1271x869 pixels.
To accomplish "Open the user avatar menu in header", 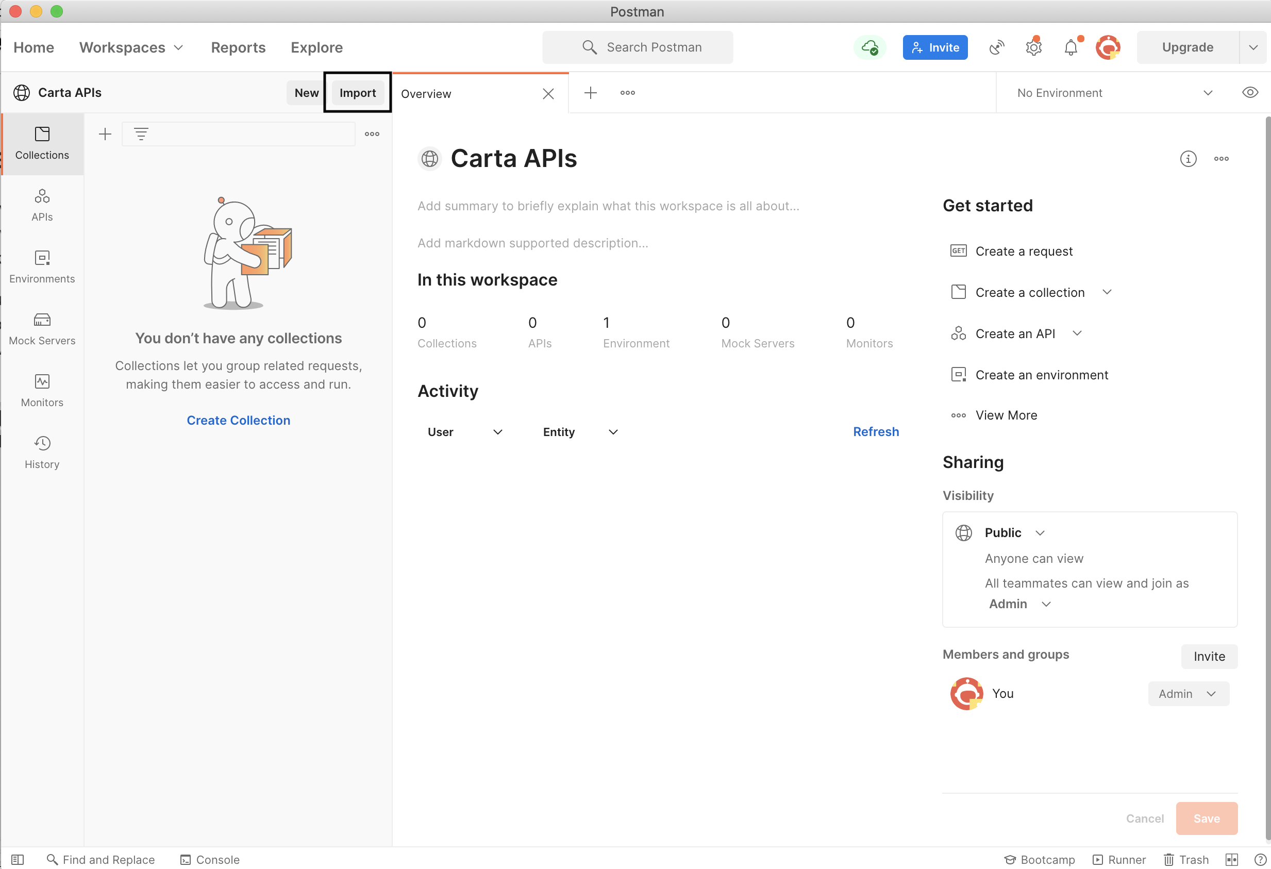I will point(1108,47).
